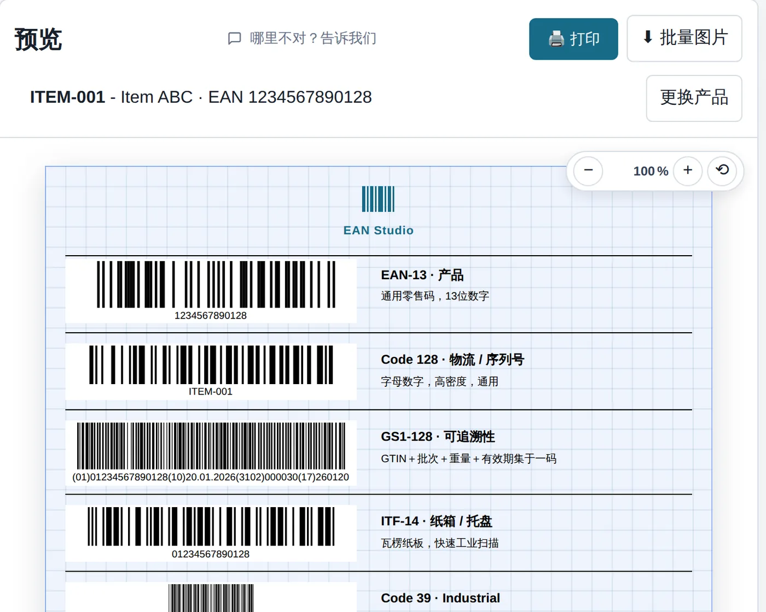Image resolution: width=766 pixels, height=612 pixels.
Task: Click the printer icon in 打印 button
Action: (556, 39)
